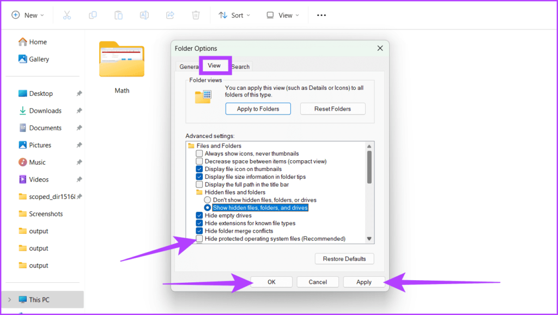Uncheck Hide extensions for known file types
Screen dimensions: 558x315
pyautogui.click(x=199, y=223)
